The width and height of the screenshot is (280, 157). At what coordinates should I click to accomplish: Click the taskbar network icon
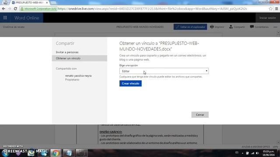coord(252,153)
